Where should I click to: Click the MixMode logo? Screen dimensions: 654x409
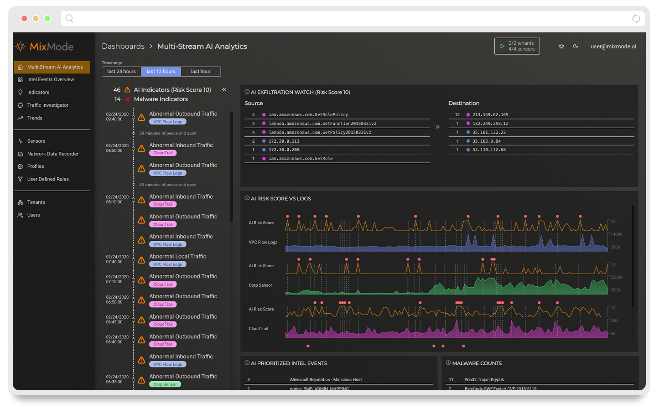[x=44, y=47]
